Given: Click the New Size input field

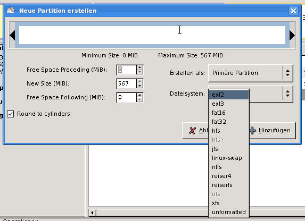Looking at the screenshot, I should click(127, 83).
